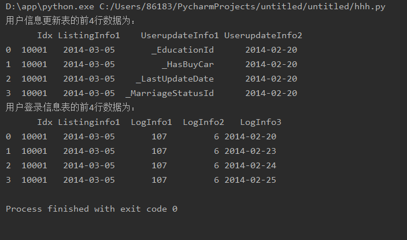Click the LogInfo3 column header
407x240 pixels.
(261, 122)
